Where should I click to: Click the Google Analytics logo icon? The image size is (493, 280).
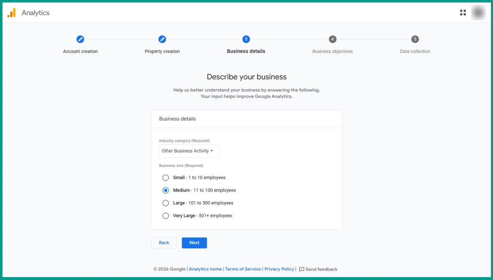[x=11, y=12]
